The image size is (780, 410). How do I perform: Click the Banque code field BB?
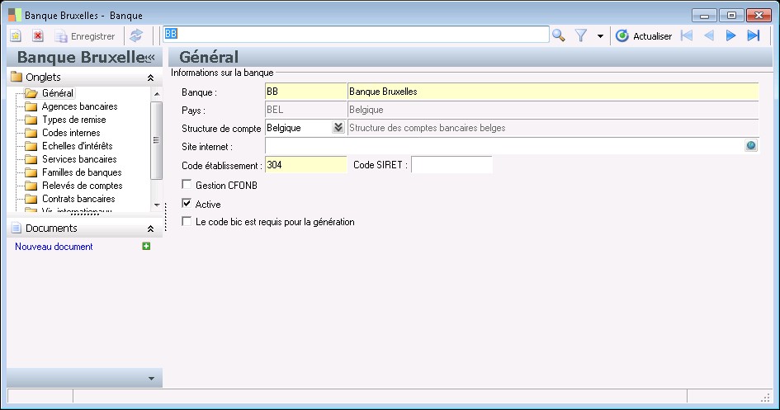pyautogui.click(x=305, y=92)
